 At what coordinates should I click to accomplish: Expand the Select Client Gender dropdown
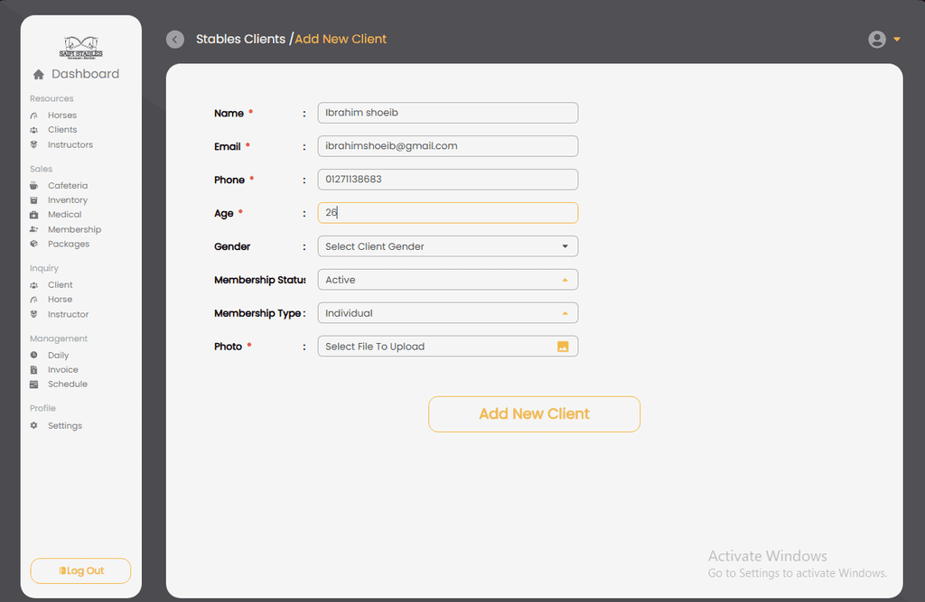[447, 246]
